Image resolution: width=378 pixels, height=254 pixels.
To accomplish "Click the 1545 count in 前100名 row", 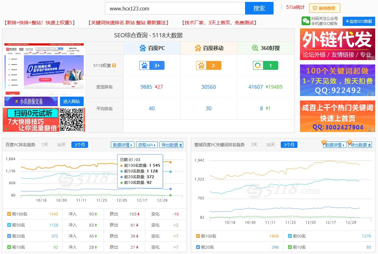I will 53,214.
